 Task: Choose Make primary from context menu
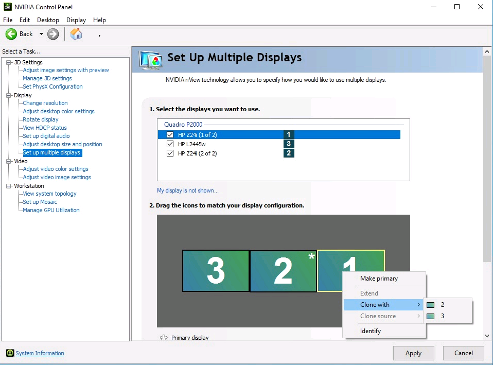[x=384, y=279]
